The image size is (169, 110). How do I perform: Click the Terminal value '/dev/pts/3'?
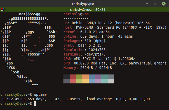click(95, 54)
